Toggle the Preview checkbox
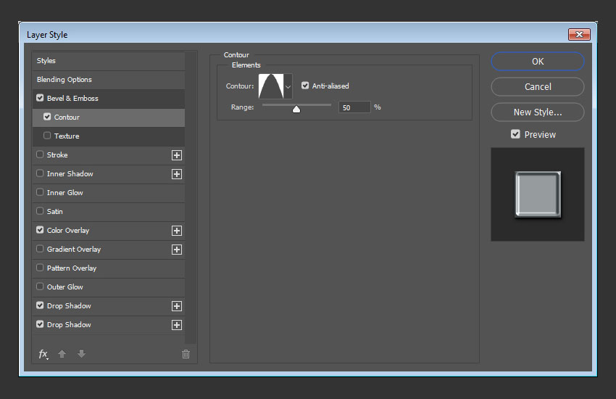The image size is (616, 399). [515, 134]
